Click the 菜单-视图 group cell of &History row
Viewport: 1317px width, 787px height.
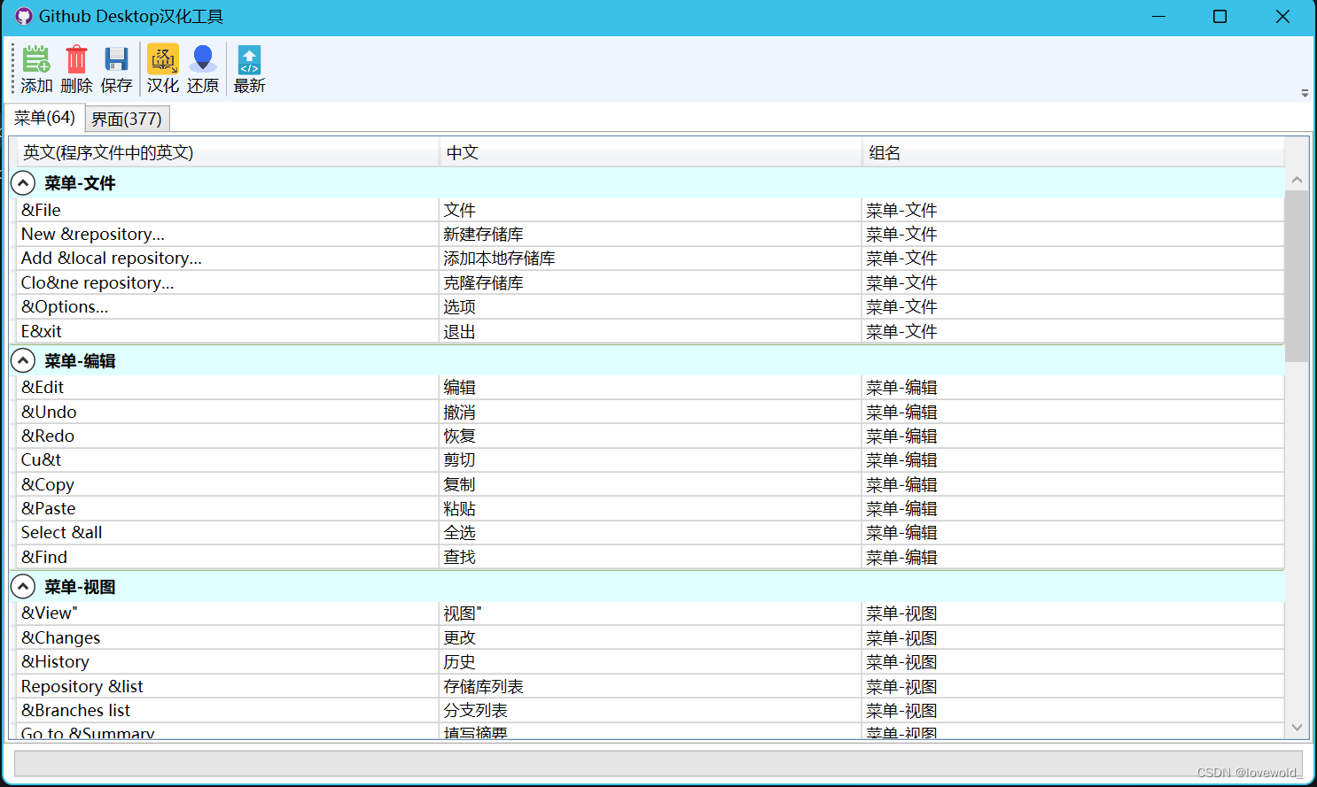point(1073,661)
